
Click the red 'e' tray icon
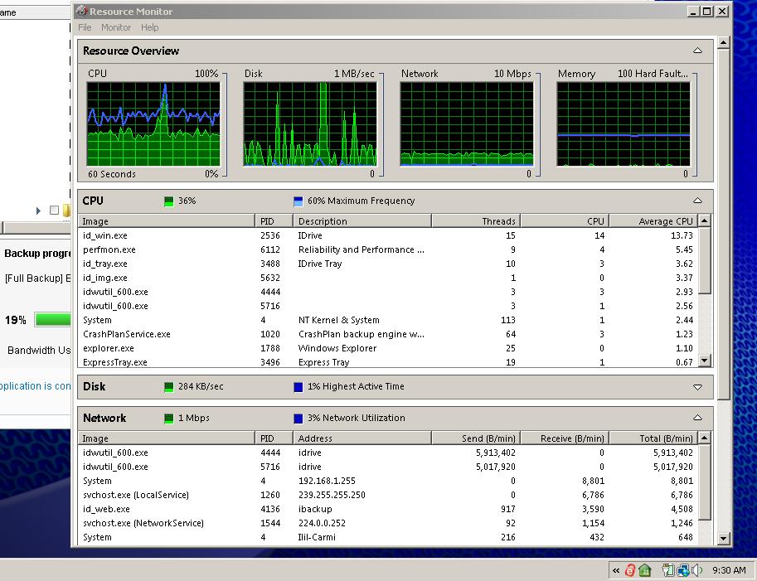point(630,570)
